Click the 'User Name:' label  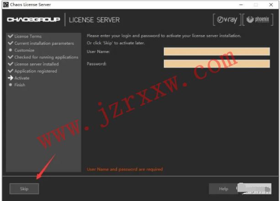tap(98, 52)
